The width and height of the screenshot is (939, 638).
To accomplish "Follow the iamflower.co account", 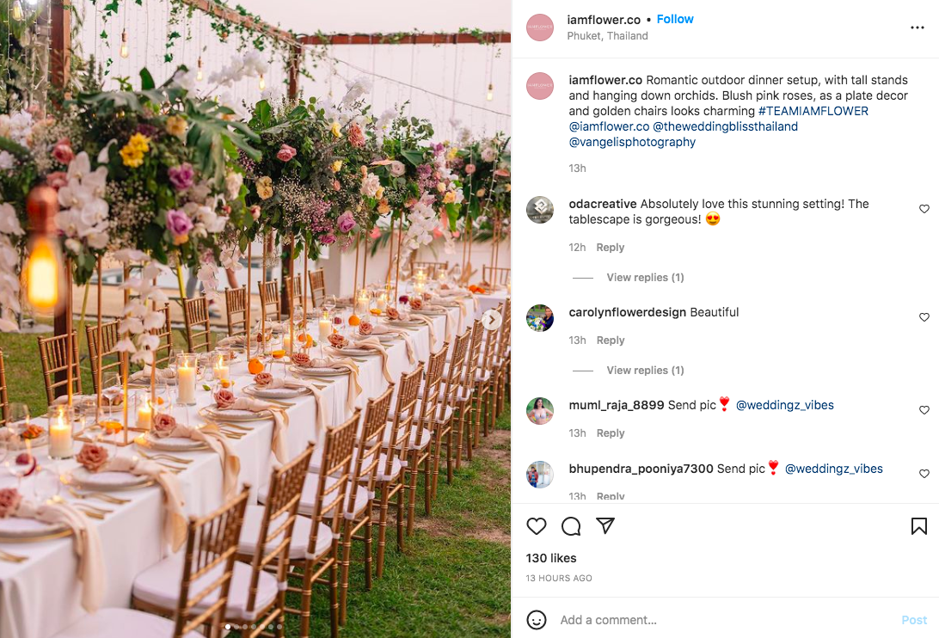I will pyautogui.click(x=675, y=19).
